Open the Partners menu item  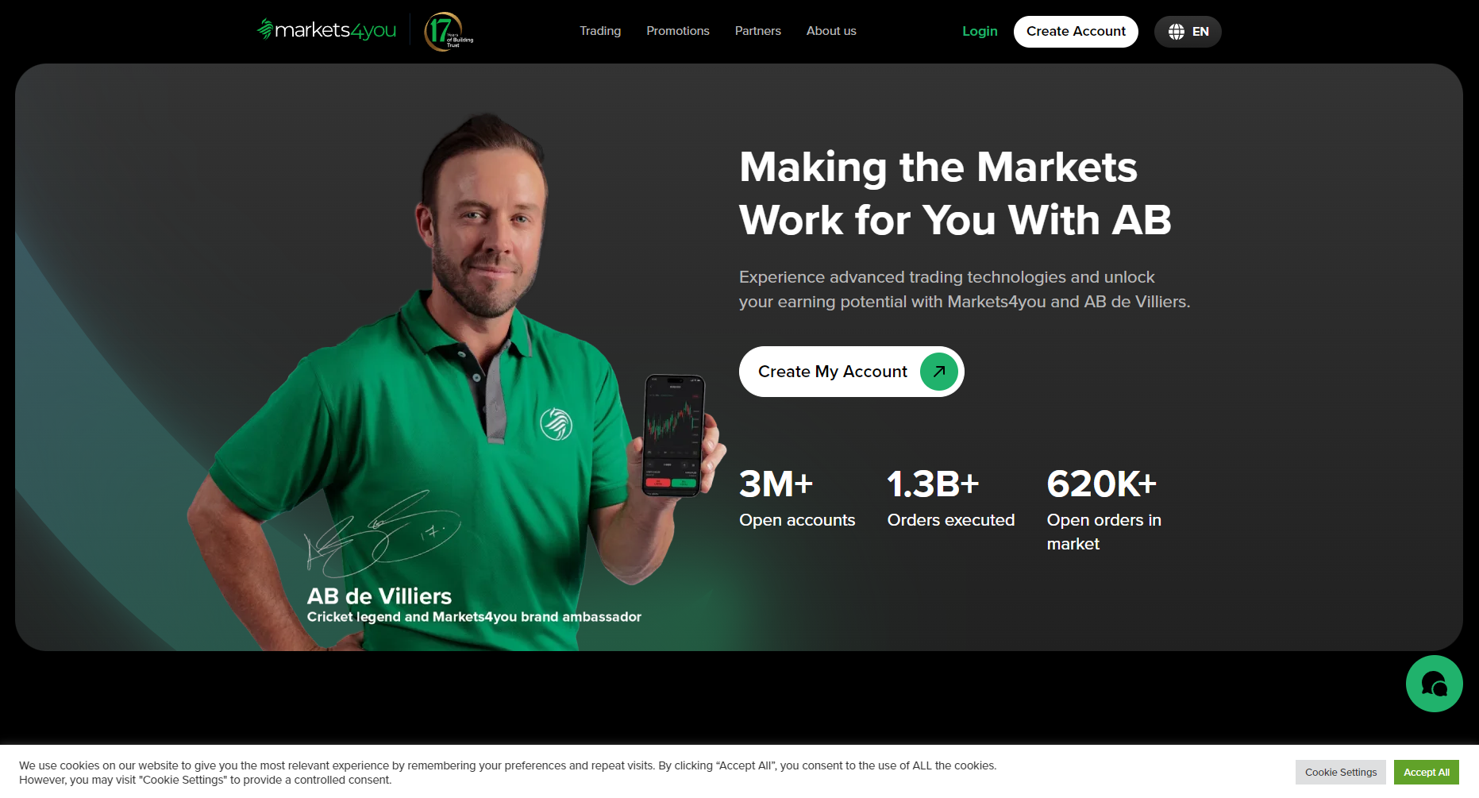point(758,31)
